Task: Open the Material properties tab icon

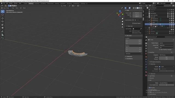Action: pos(146,72)
